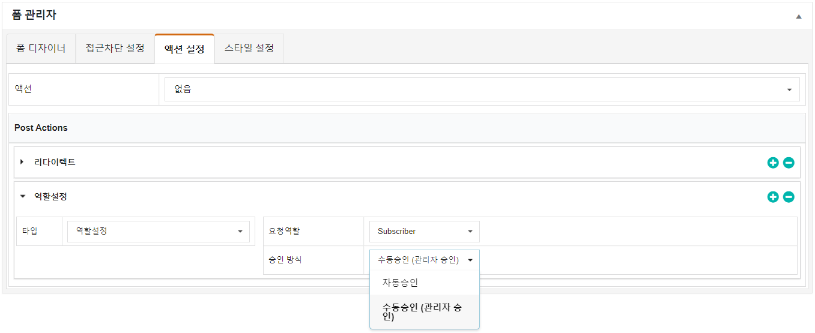Select 자동승인 from the dropdown list
This screenshot has width=815, height=333.
pos(400,283)
